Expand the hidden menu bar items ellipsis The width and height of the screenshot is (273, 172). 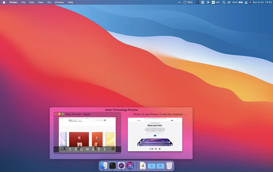179,2
